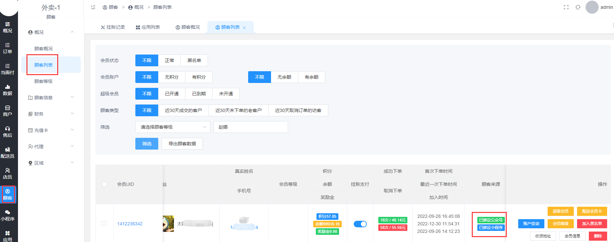Click the blue 筛选 filter button
Image resolution: width=614 pixels, height=242 pixels.
147,144
